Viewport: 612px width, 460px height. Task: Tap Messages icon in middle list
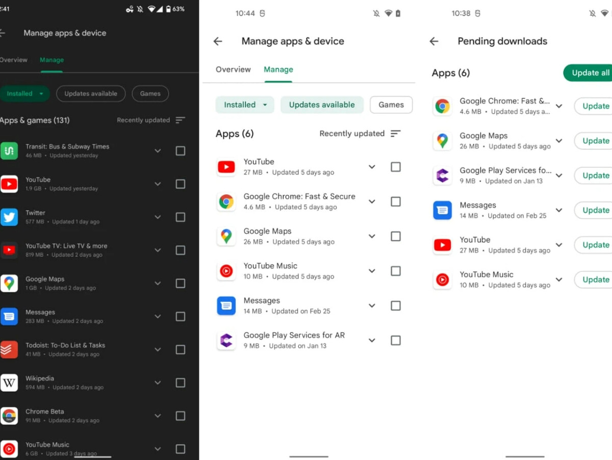tap(226, 305)
